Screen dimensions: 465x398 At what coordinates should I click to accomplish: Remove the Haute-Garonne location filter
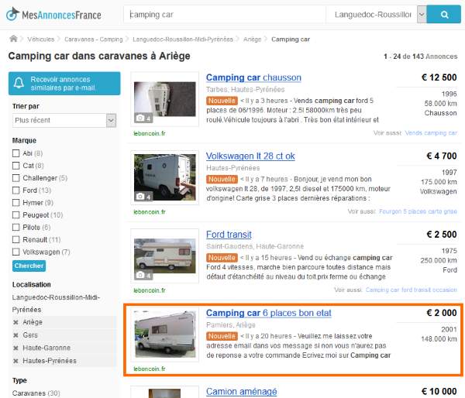click(x=15, y=348)
